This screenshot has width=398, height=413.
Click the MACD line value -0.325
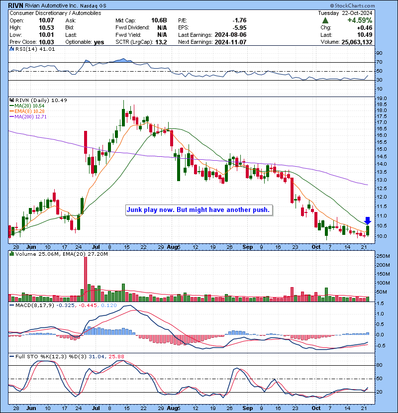pyautogui.click(x=65, y=306)
